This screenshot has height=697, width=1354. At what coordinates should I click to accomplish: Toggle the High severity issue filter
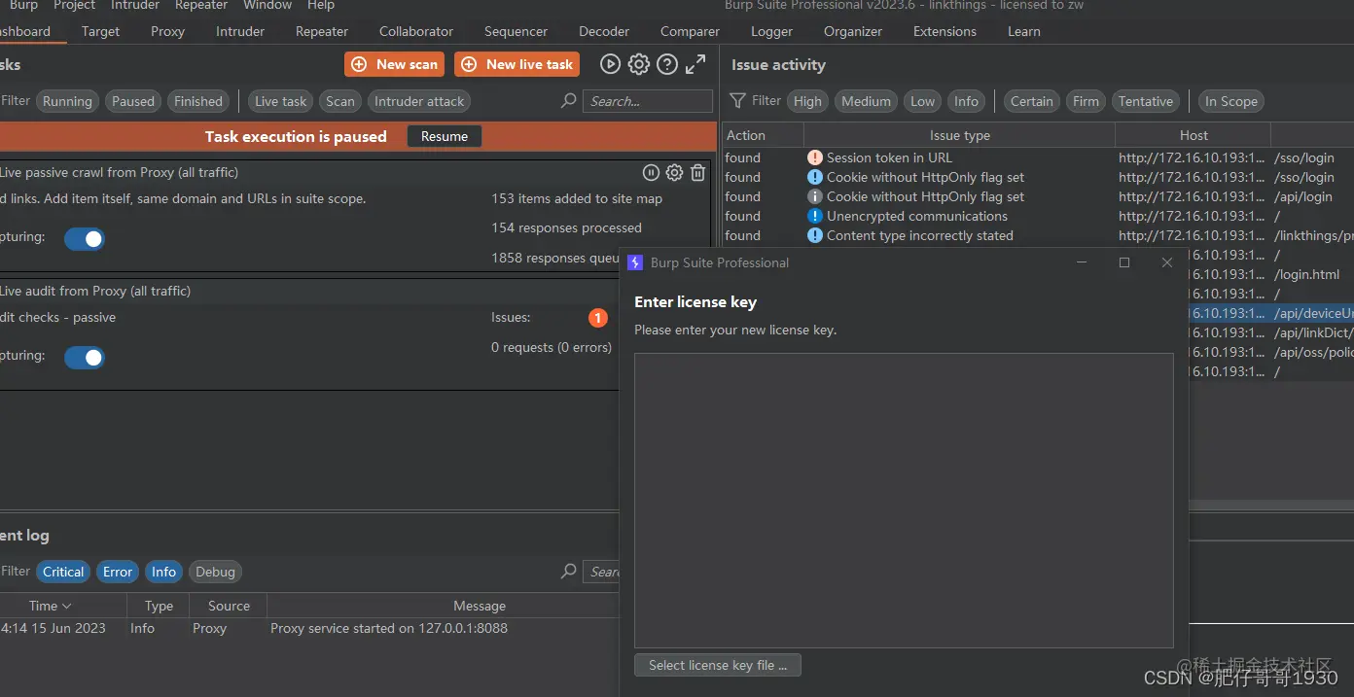807,101
